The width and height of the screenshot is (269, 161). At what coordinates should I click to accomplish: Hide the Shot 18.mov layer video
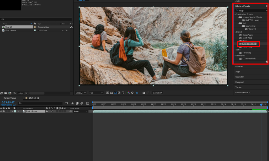(1, 111)
